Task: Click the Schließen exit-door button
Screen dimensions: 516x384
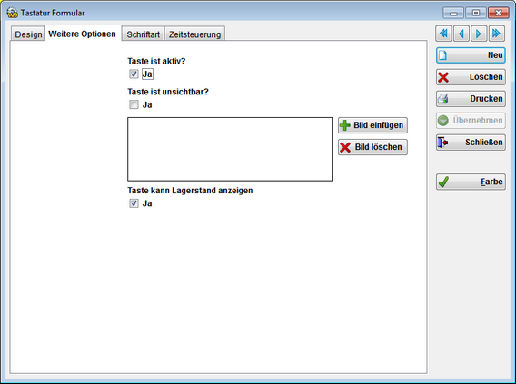Action: 471,143
